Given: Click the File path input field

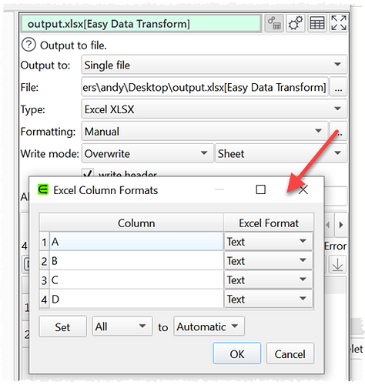Looking at the screenshot, I should 205,87.
